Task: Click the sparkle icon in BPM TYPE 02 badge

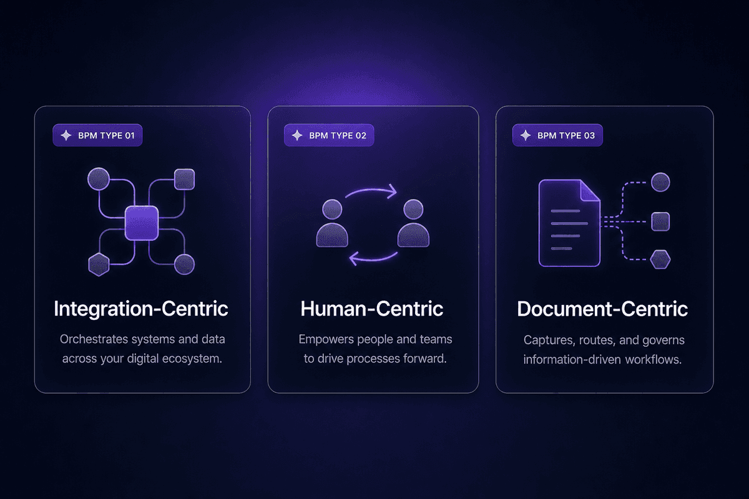Action: coord(297,135)
